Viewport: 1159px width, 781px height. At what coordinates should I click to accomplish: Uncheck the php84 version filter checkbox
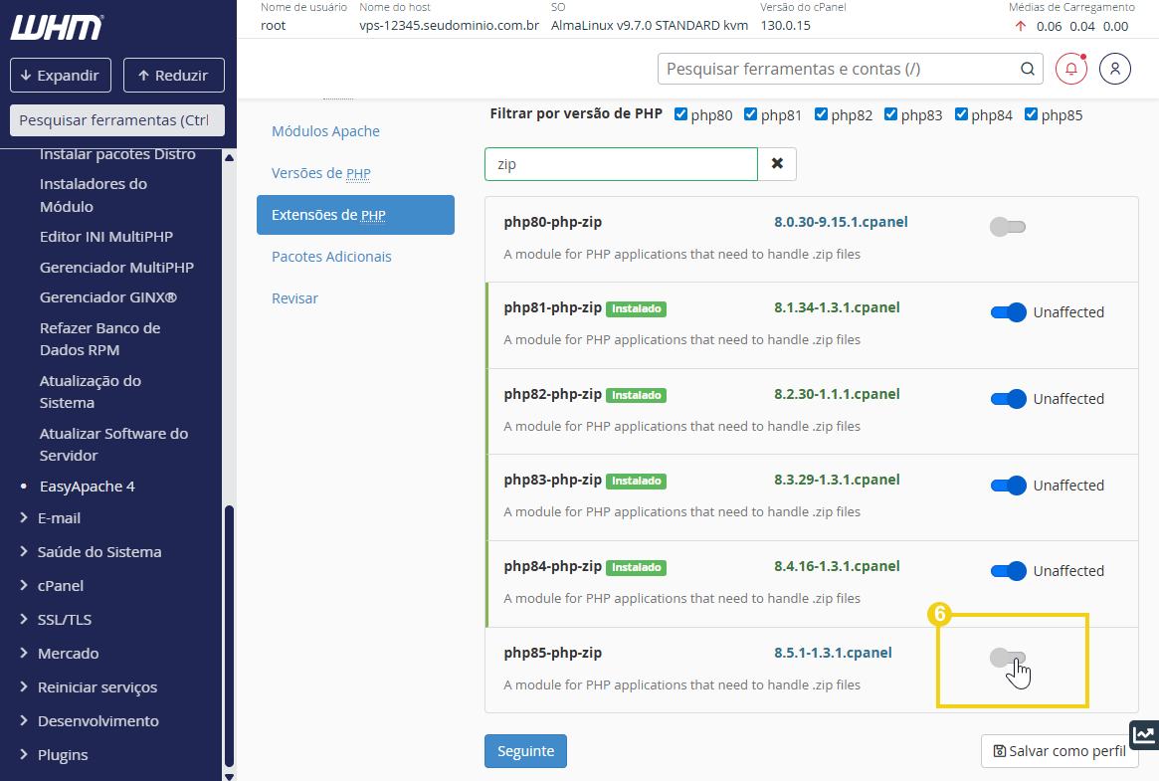[x=961, y=113]
